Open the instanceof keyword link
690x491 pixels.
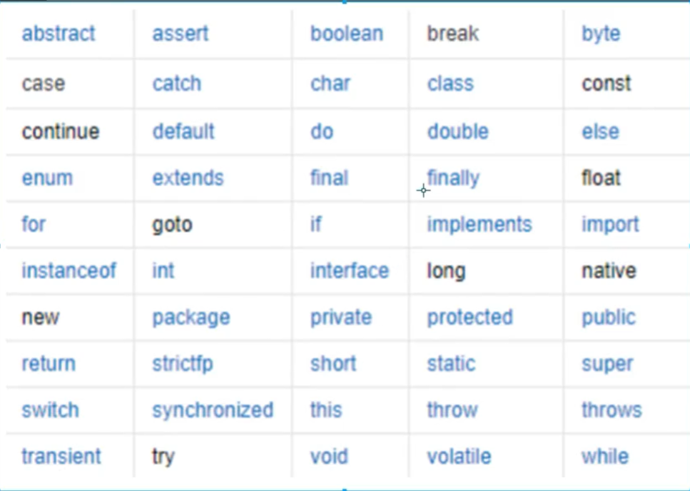pyautogui.click(x=69, y=270)
